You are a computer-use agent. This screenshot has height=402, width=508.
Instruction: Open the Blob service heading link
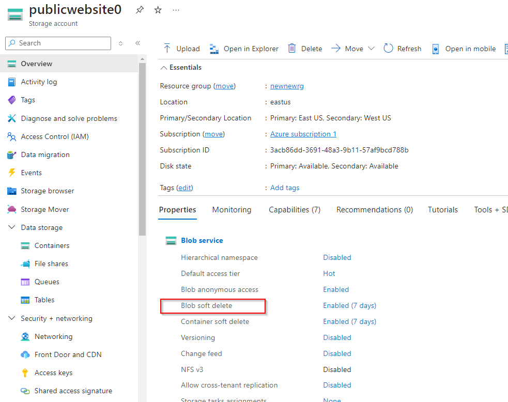202,240
